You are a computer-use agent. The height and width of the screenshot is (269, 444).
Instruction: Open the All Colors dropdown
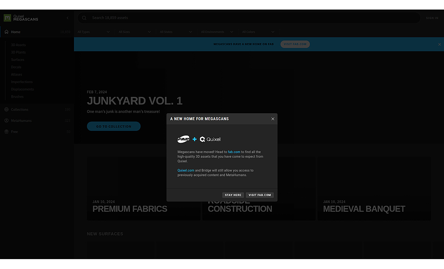259,32
